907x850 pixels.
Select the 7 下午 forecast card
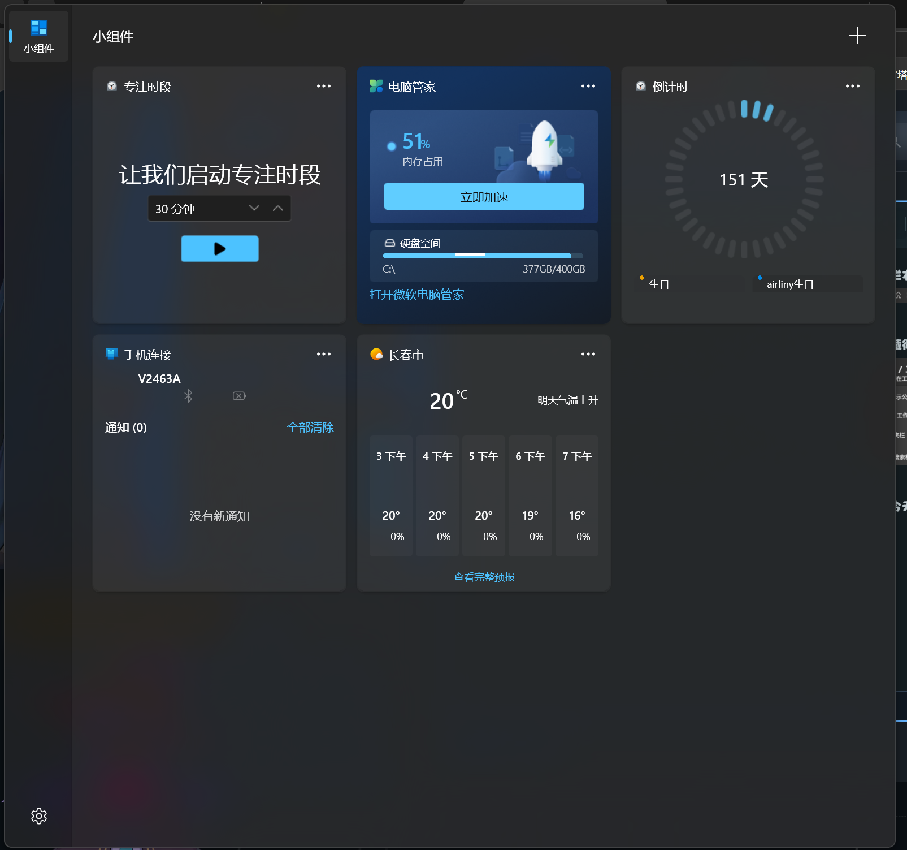click(x=577, y=496)
